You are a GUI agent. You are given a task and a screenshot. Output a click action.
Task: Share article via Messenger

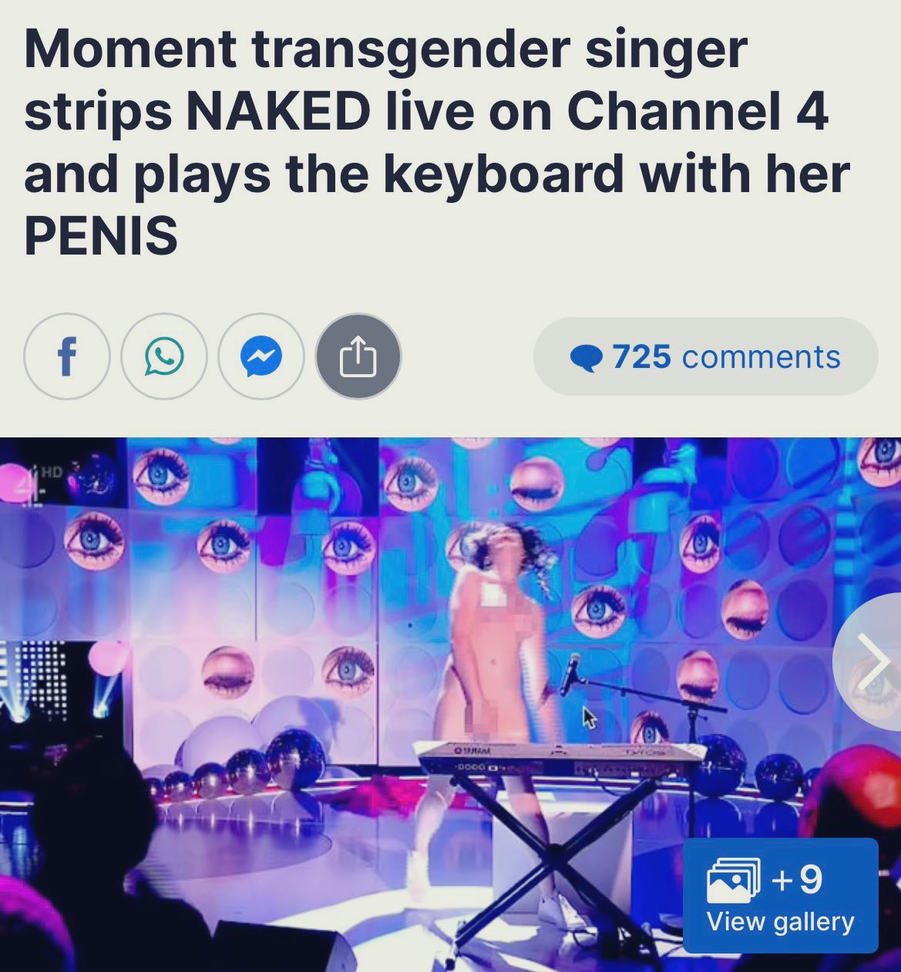[x=261, y=356]
